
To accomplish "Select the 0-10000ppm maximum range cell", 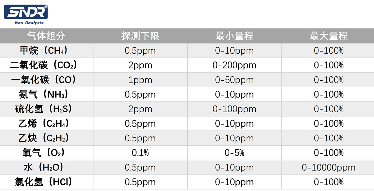I will click(x=329, y=167).
